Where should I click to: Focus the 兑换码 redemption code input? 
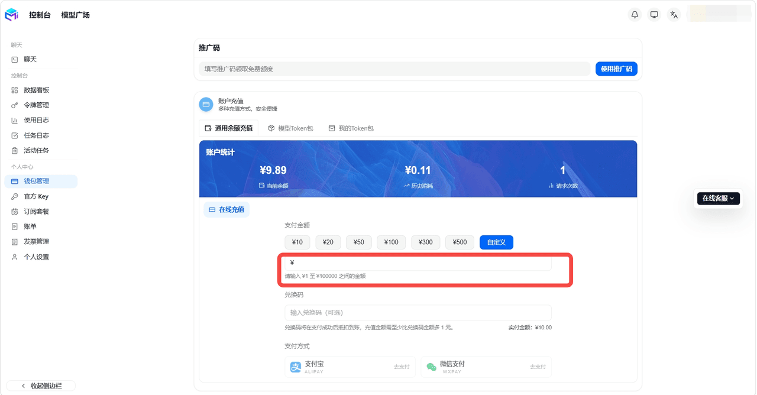[x=418, y=313]
